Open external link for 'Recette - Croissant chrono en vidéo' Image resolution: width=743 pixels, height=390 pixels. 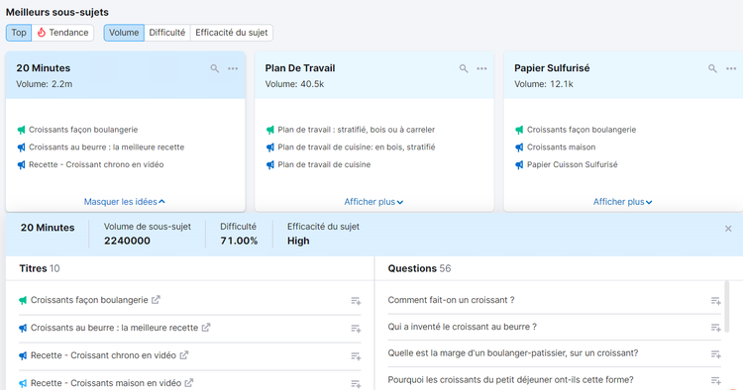tap(184, 355)
